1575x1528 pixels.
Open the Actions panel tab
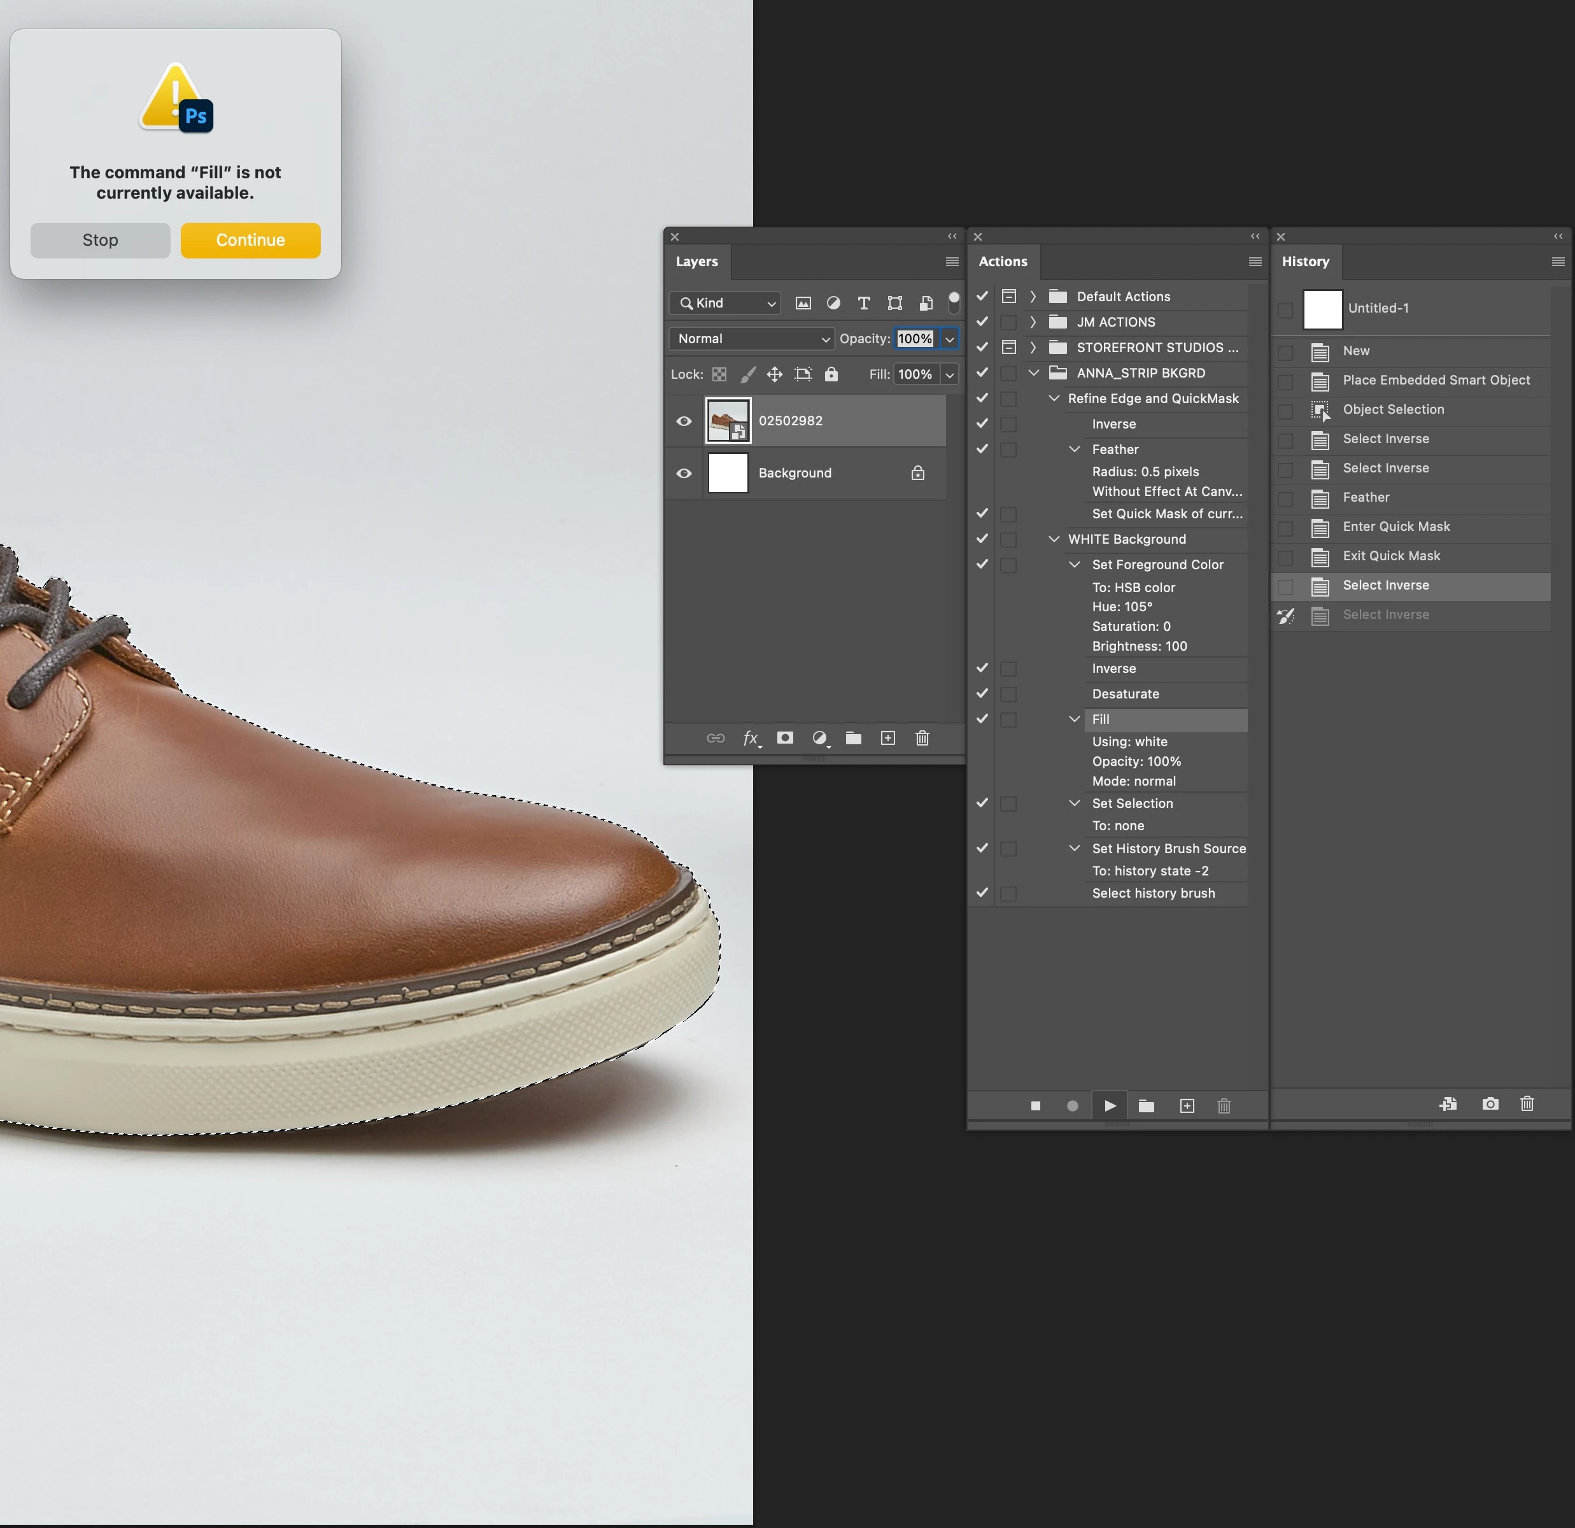coord(1002,262)
